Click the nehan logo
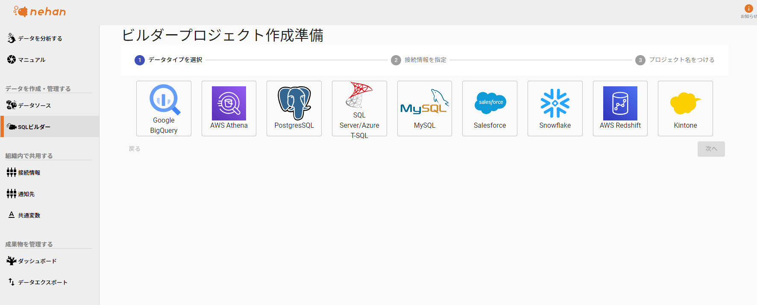757x305 pixels. tap(40, 12)
